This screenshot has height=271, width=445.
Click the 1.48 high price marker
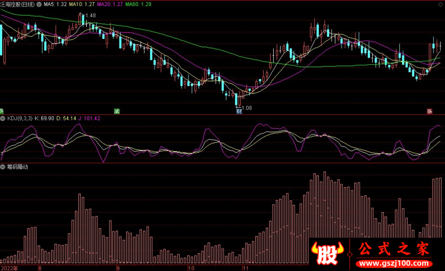[89, 15]
